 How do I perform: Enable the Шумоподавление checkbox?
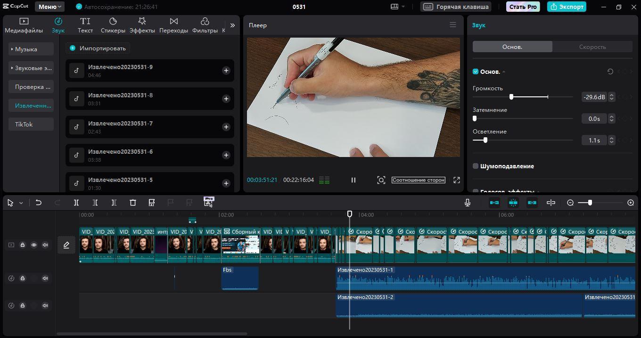476,166
